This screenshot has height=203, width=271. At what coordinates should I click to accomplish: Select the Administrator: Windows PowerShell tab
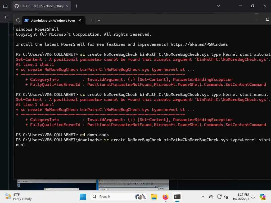coord(53,20)
